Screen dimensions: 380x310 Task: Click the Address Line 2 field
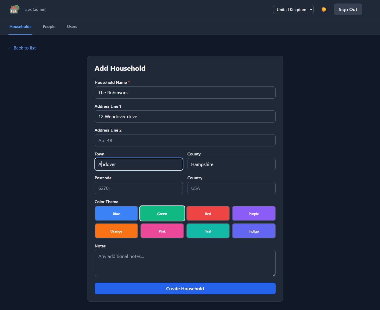[x=185, y=140]
